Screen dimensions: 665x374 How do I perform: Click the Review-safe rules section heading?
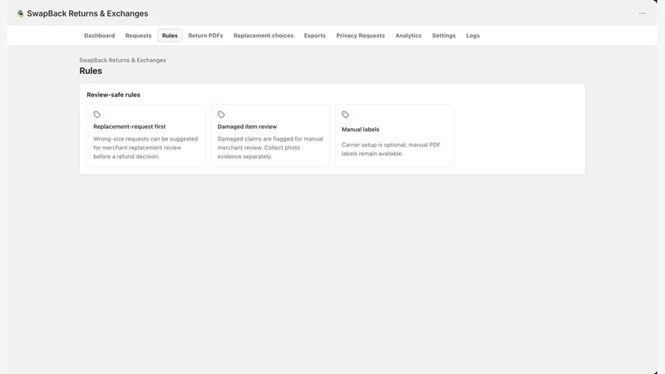(113, 95)
